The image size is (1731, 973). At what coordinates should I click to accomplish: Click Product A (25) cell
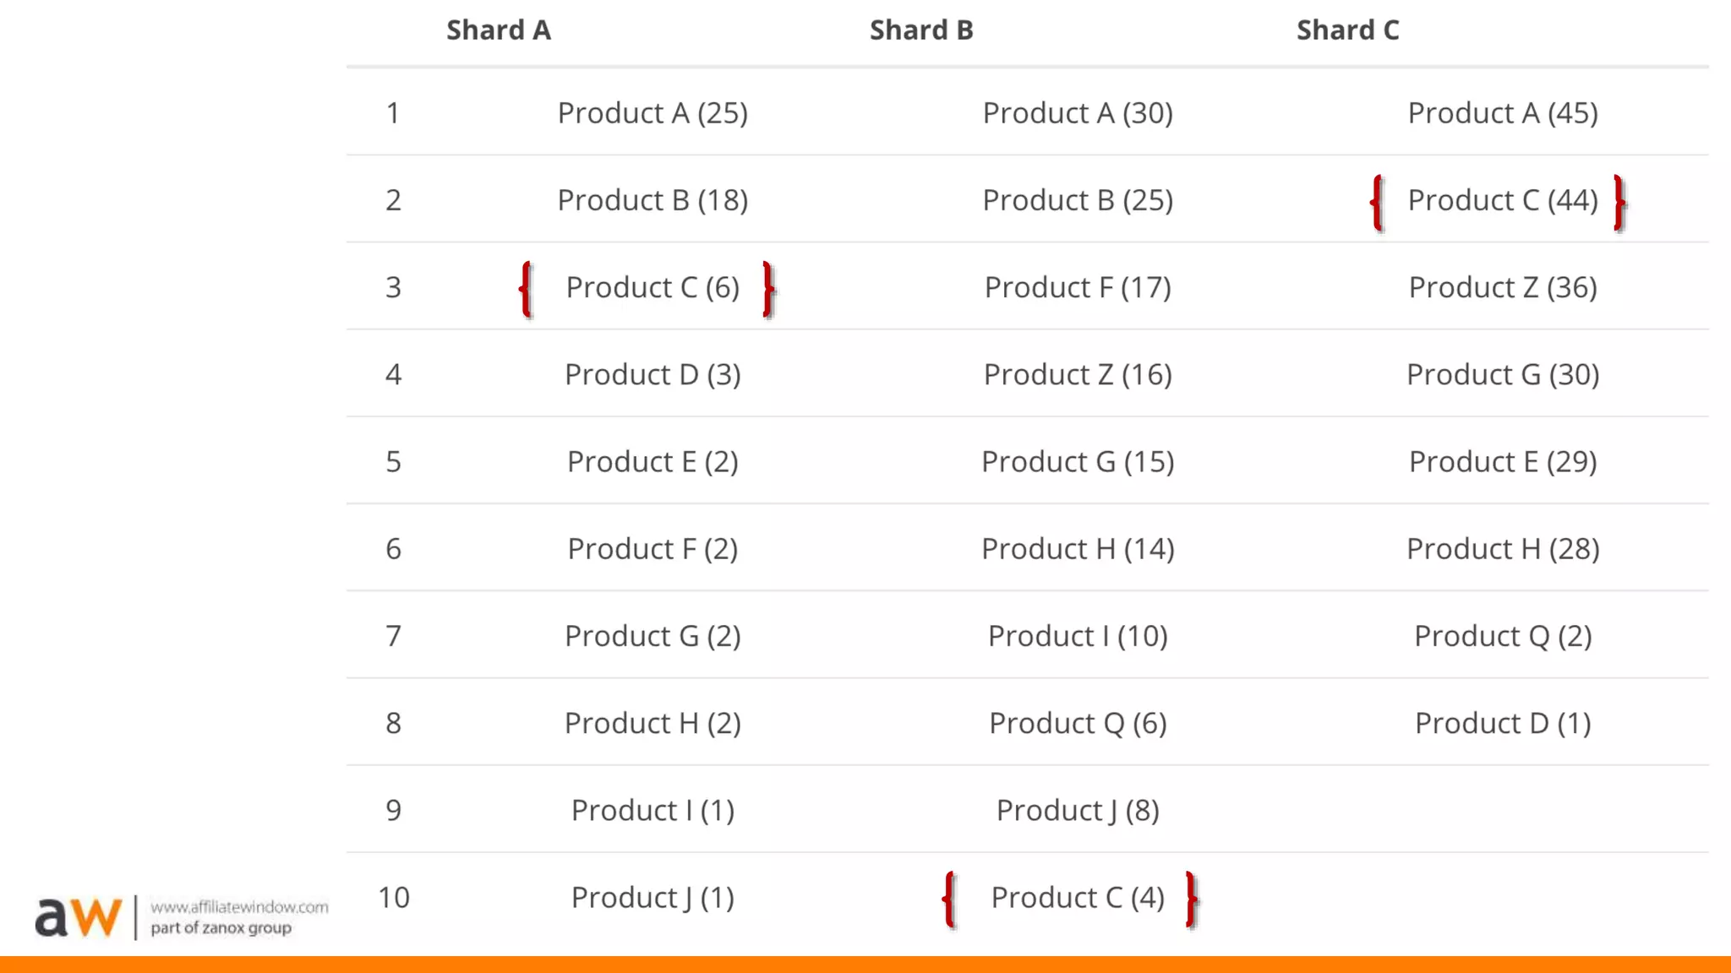click(x=653, y=113)
